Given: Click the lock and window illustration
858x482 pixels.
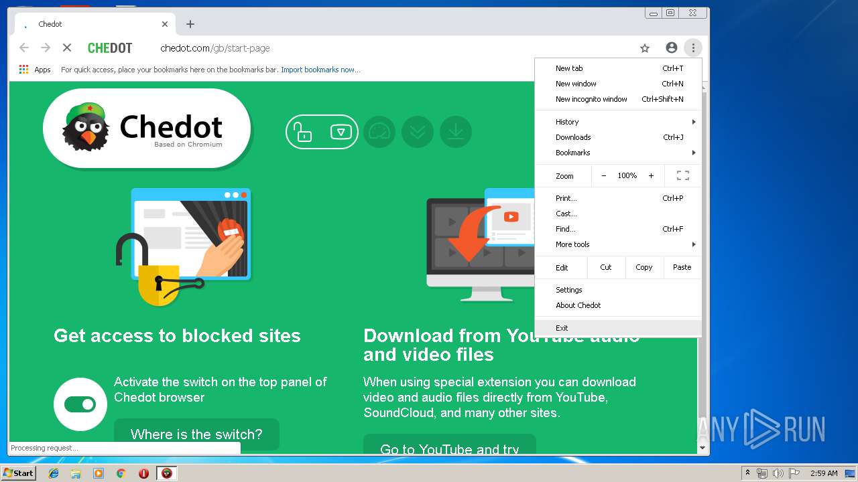Looking at the screenshot, I should (x=183, y=246).
